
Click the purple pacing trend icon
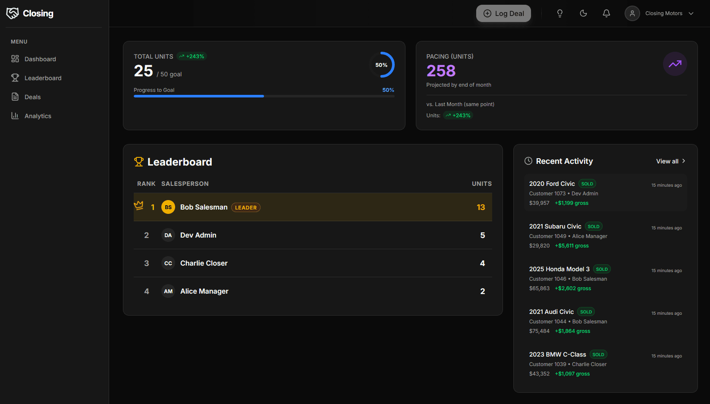tap(675, 64)
